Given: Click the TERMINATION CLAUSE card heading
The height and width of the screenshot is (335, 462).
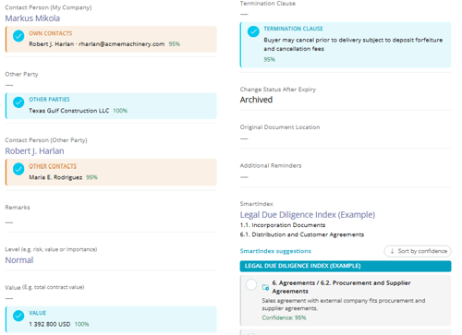Looking at the screenshot, I should click(x=293, y=29).
